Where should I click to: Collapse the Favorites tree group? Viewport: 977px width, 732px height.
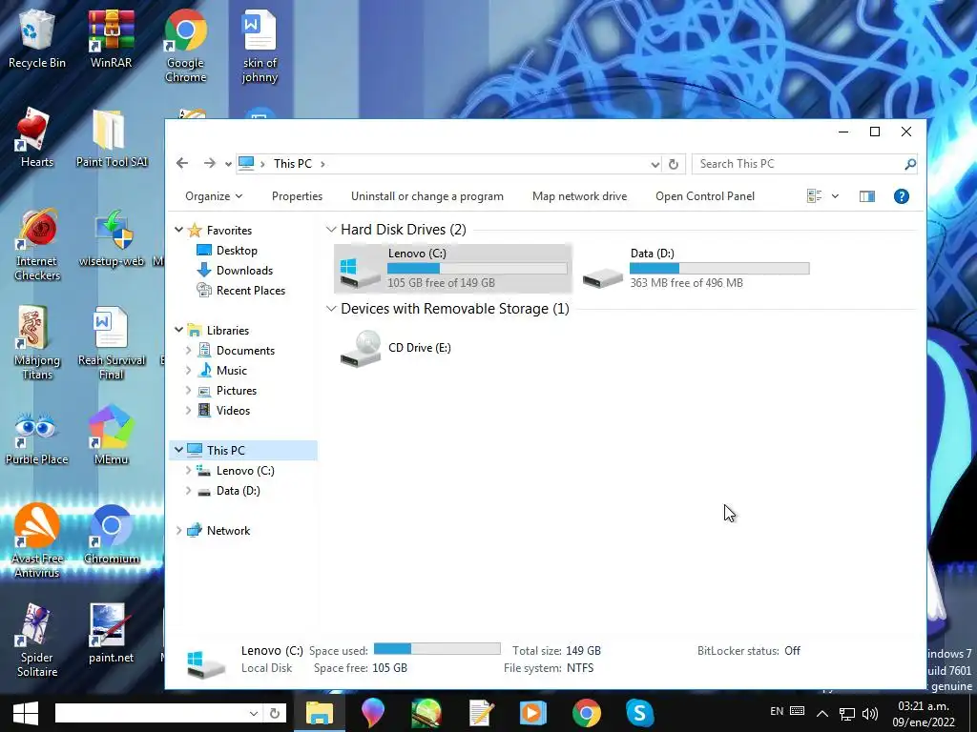point(178,230)
